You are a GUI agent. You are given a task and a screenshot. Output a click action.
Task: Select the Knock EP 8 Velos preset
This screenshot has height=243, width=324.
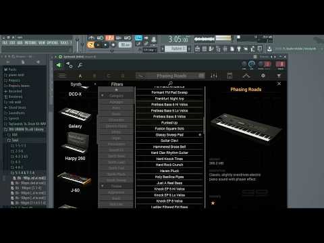[x=169, y=201]
